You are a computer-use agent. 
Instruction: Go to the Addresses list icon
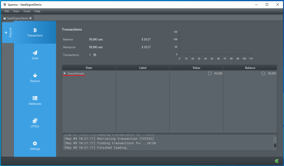tap(35, 98)
